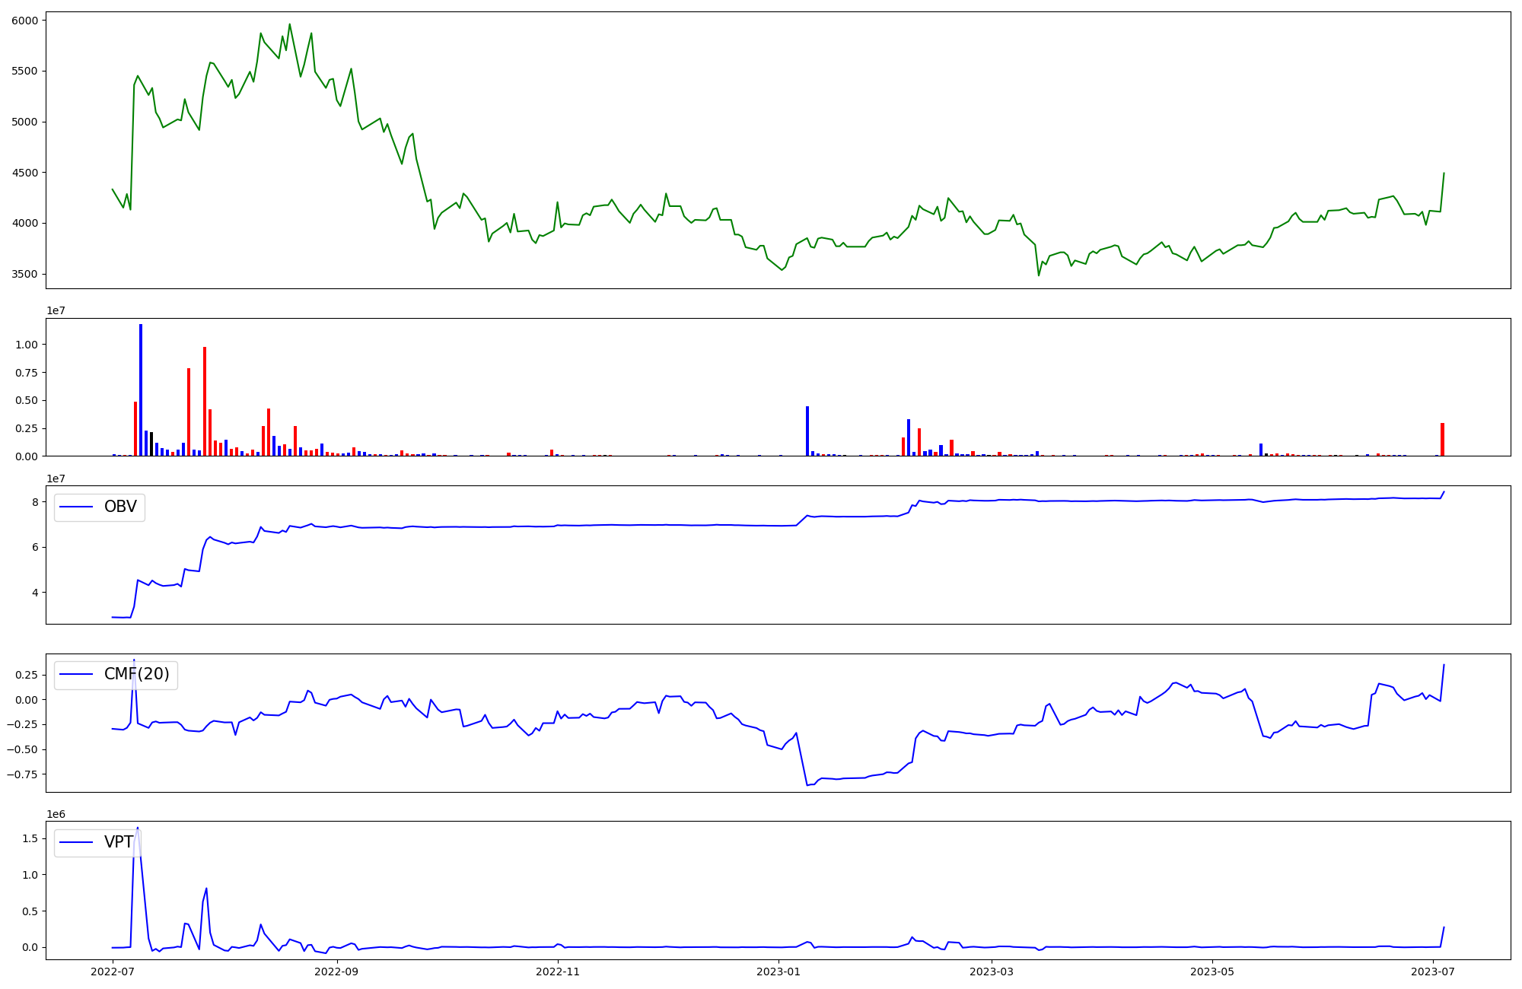Click the 6000 tick on price axis
1522x989 pixels.
(x=24, y=21)
